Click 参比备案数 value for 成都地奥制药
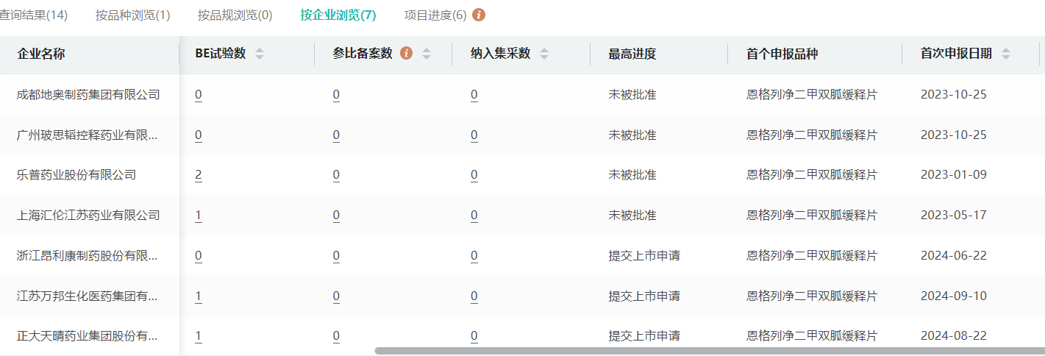The image size is (1045, 356). point(336,95)
